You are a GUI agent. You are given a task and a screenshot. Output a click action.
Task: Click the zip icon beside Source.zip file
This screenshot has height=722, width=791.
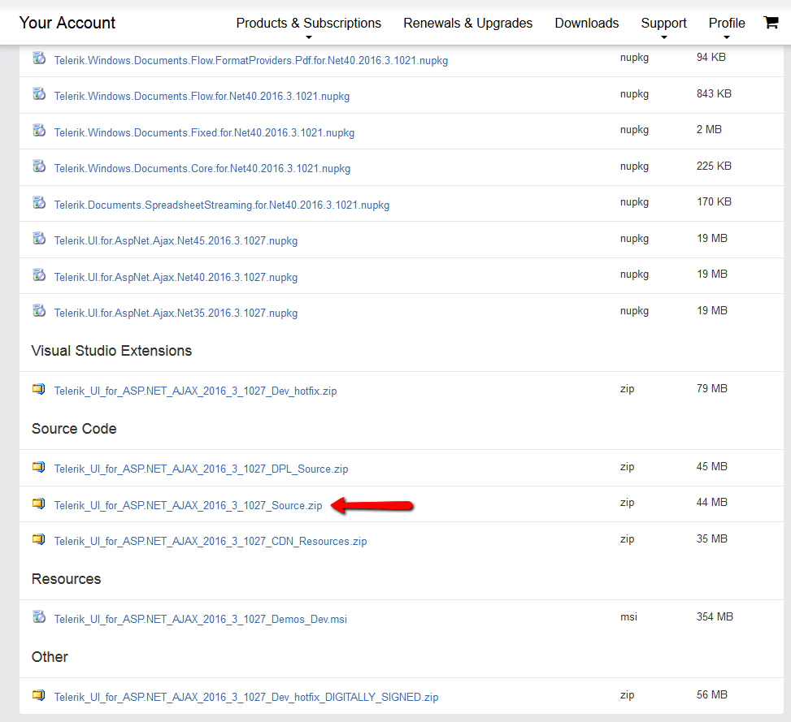click(39, 504)
